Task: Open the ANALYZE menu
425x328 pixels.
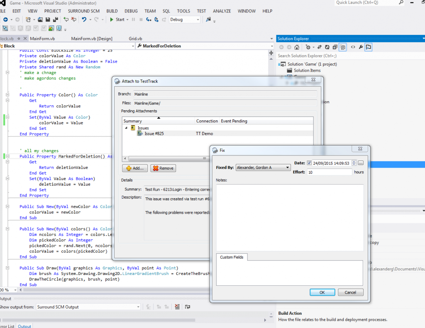Action: 222,11
